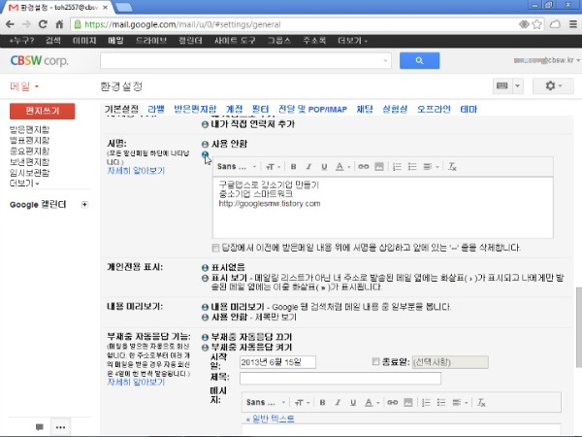582x437 pixels.
Task: Insert an image in the signature editor
Action: [379, 167]
